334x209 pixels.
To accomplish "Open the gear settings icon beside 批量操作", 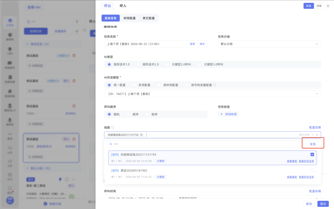I will 77,31.
